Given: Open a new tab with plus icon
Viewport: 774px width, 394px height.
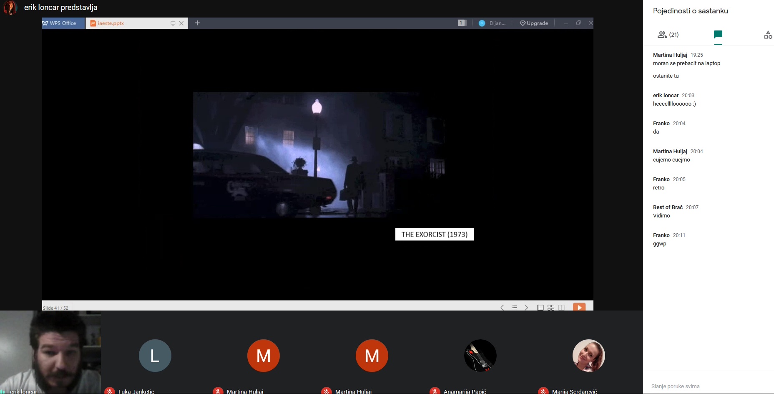Looking at the screenshot, I should (x=197, y=23).
